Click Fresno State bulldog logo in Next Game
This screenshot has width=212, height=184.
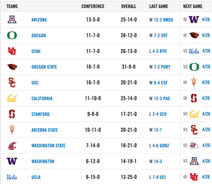pyautogui.click(x=194, y=146)
